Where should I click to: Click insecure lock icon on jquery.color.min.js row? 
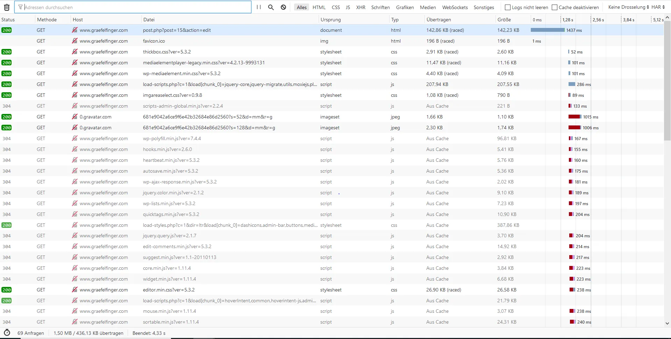[x=74, y=193]
